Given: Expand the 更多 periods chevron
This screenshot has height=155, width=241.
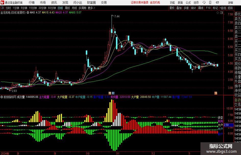Looking at the screenshot, I should click(94, 8).
